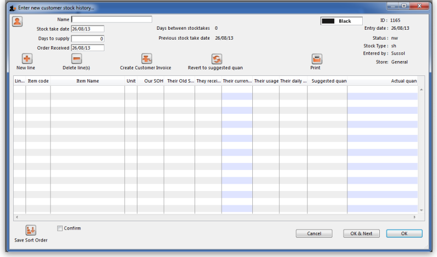Image resolution: width=437 pixels, height=257 pixels.
Task: Click the OK button
Action: (404, 233)
